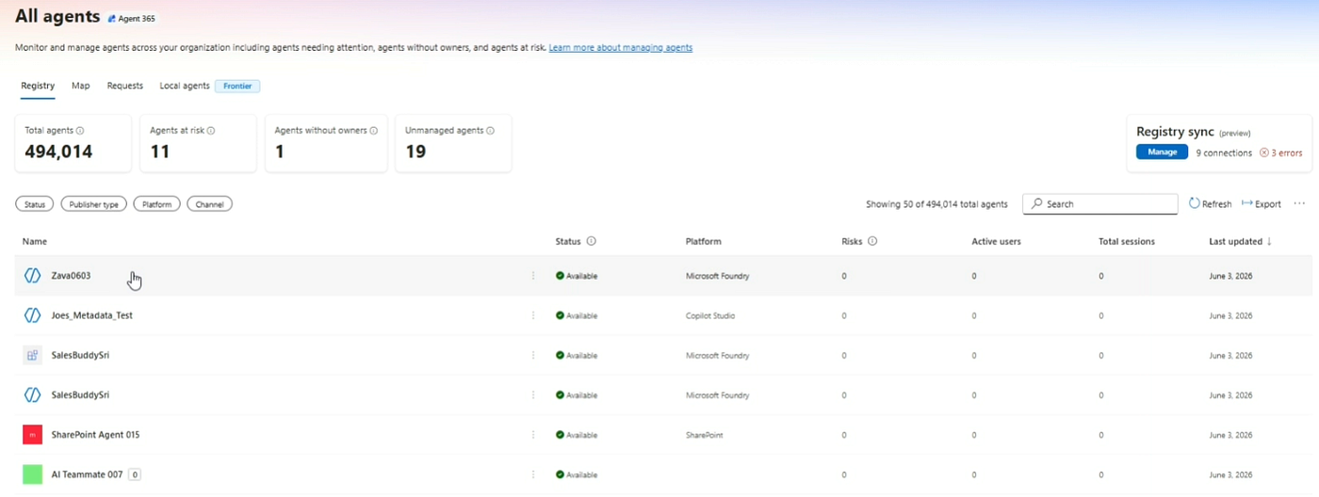Click the Status column info icon
This screenshot has width=1319, height=497.
point(591,241)
